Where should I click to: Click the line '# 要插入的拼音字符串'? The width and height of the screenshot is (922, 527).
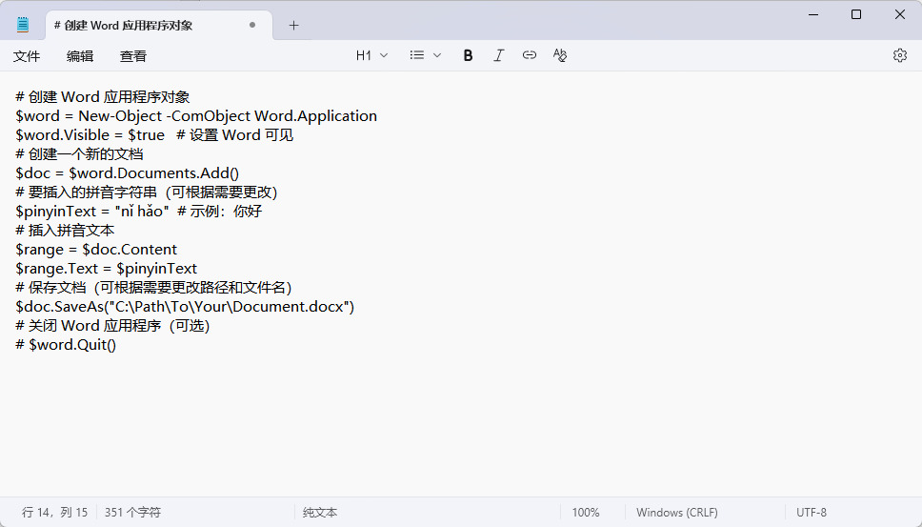click(x=87, y=193)
